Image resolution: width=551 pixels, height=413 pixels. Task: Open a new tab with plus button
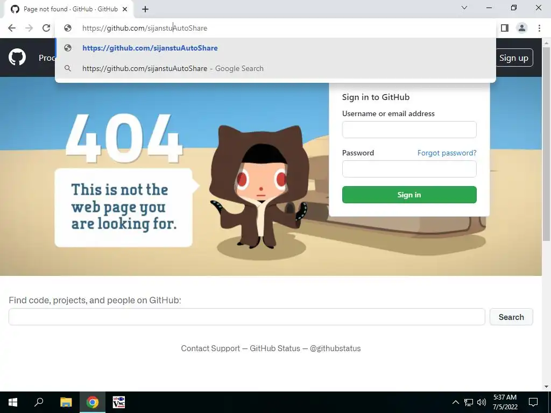click(145, 9)
